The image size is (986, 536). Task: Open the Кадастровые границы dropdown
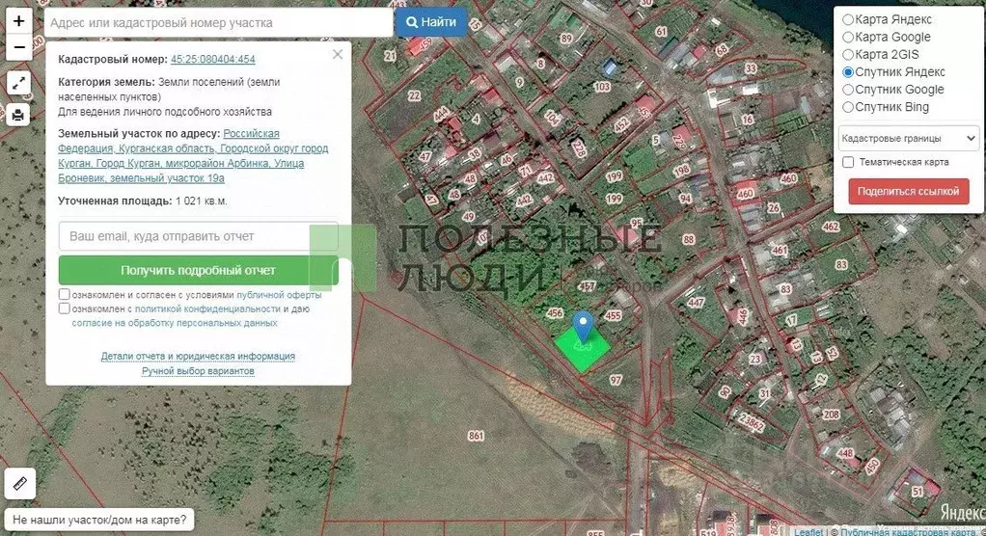[909, 138]
